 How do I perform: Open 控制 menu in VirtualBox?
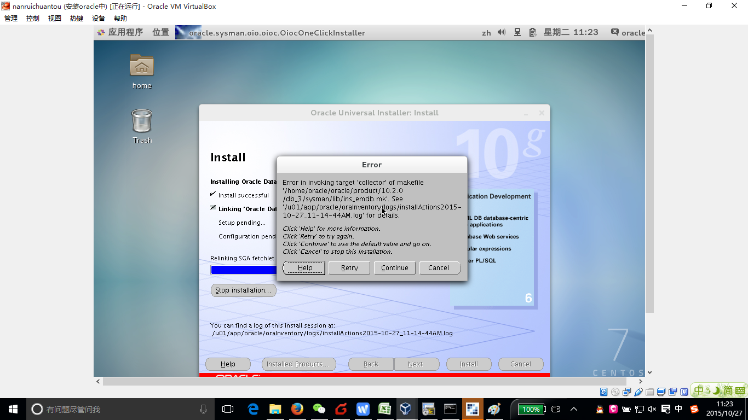33,18
